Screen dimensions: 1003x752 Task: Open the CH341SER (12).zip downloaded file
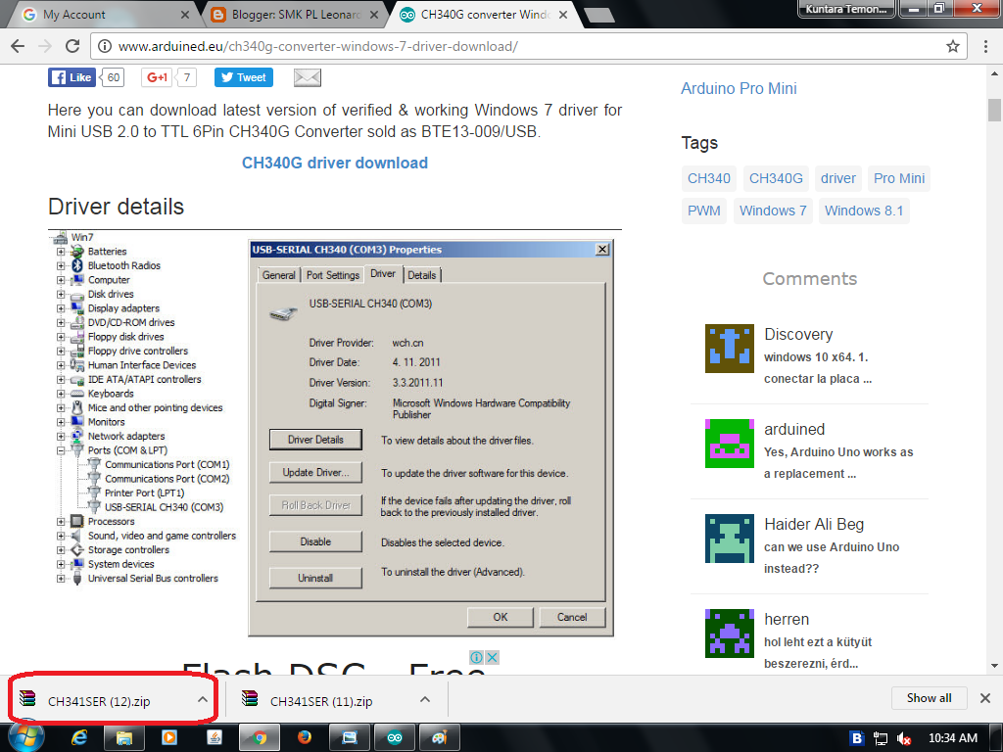pyautogui.click(x=99, y=701)
